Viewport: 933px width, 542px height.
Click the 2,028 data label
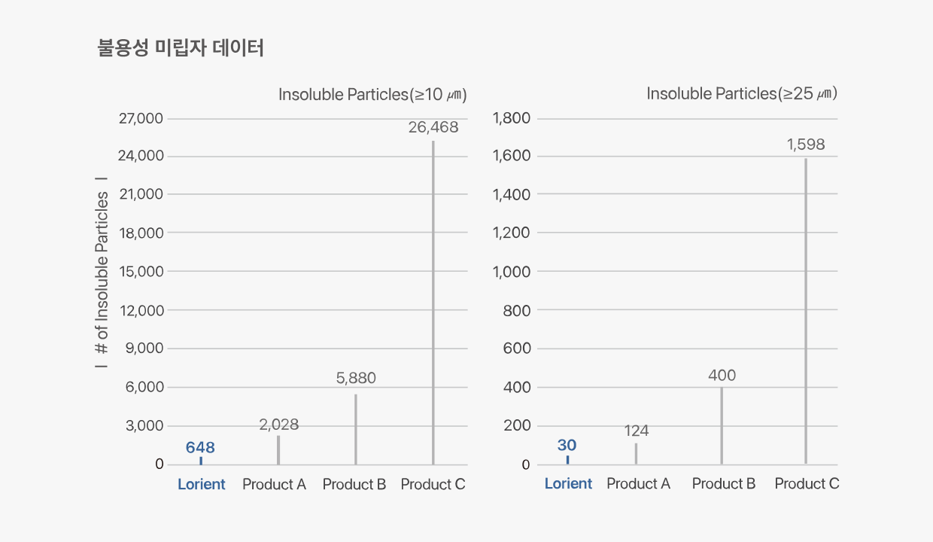(x=278, y=425)
